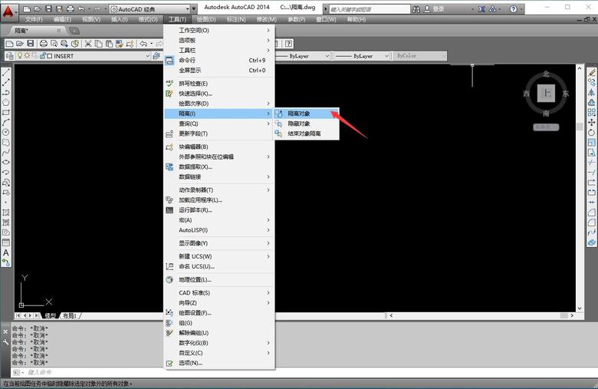Select the Line tool in draw toolbar
Image resolution: width=598 pixels, height=389 pixels.
click(6, 71)
